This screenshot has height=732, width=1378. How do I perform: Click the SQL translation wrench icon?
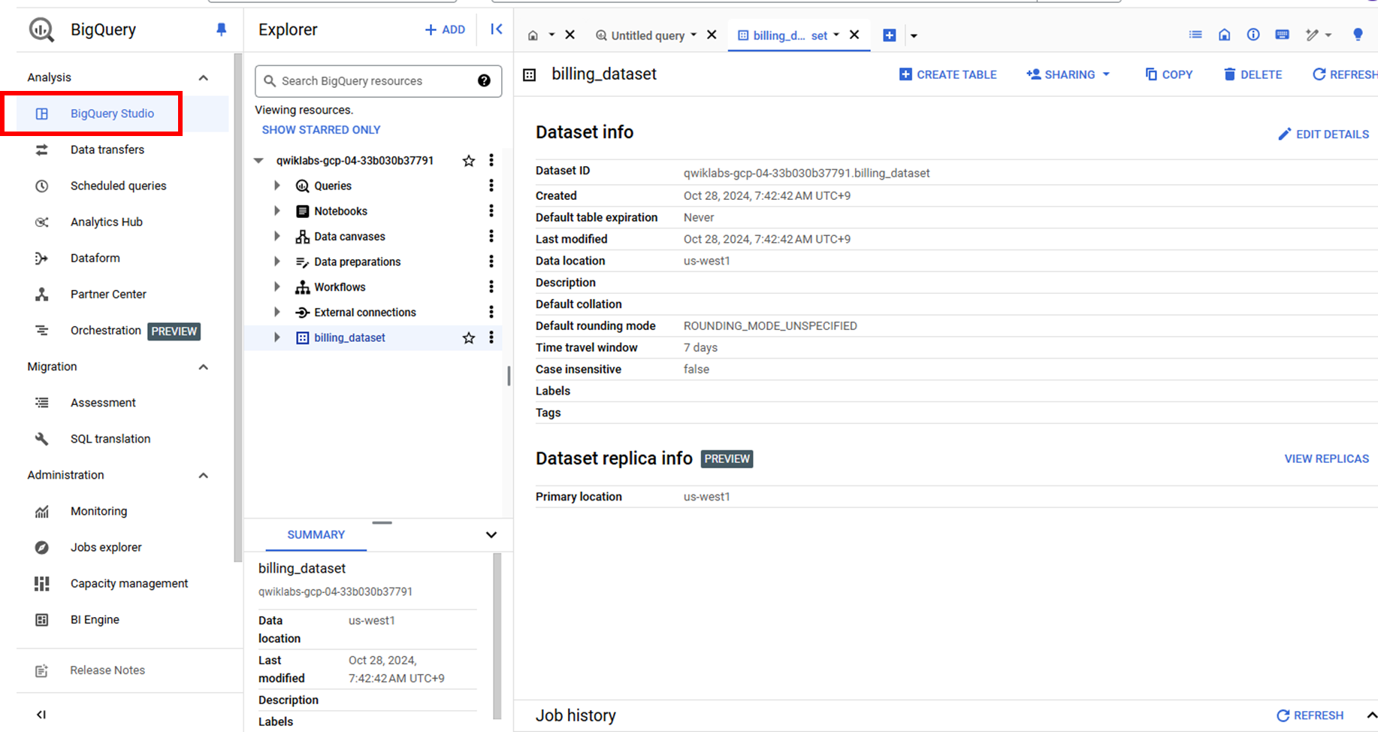coord(41,439)
